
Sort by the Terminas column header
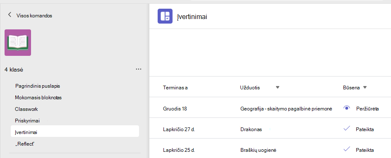(175, 87)
